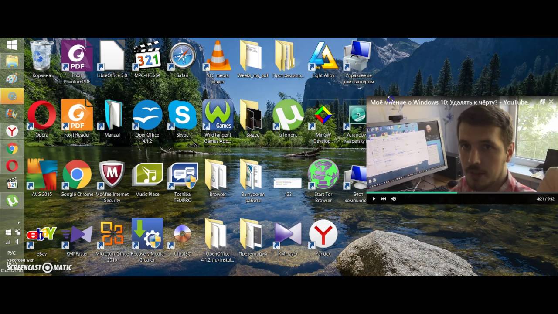Image resolution: width=558 pixels, height=314 pixels.
Task: Open Paint from the taskbar
Action: point(12,78)
